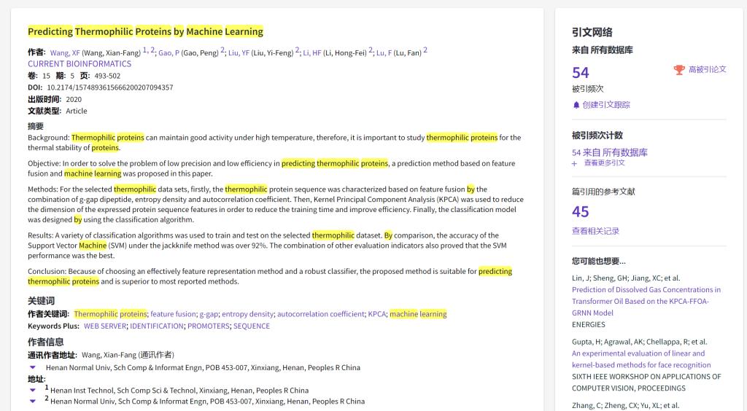Click the bell icon for citation alert
This screenshot has width=747, height=411.
point(576,105)
